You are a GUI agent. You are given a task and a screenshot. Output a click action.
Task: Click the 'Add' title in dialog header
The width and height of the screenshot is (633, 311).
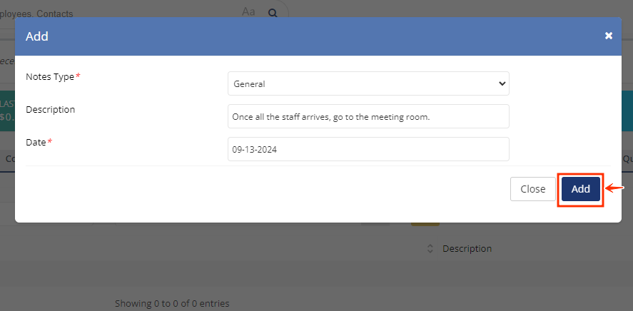coord(37,36)
